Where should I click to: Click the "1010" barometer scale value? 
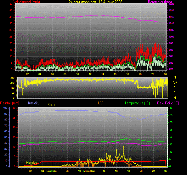click(171, 23)
